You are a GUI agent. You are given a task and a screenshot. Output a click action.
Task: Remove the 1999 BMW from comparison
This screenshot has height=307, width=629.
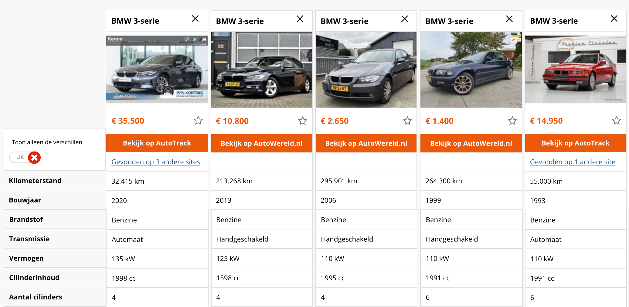click(509, 19)
